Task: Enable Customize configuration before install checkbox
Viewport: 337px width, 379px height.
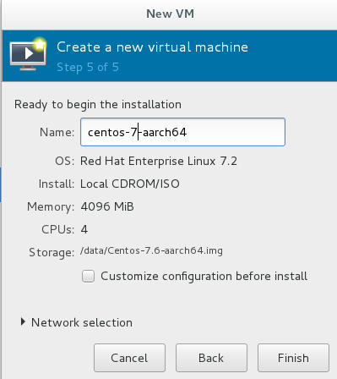Action: click(88, 276)
